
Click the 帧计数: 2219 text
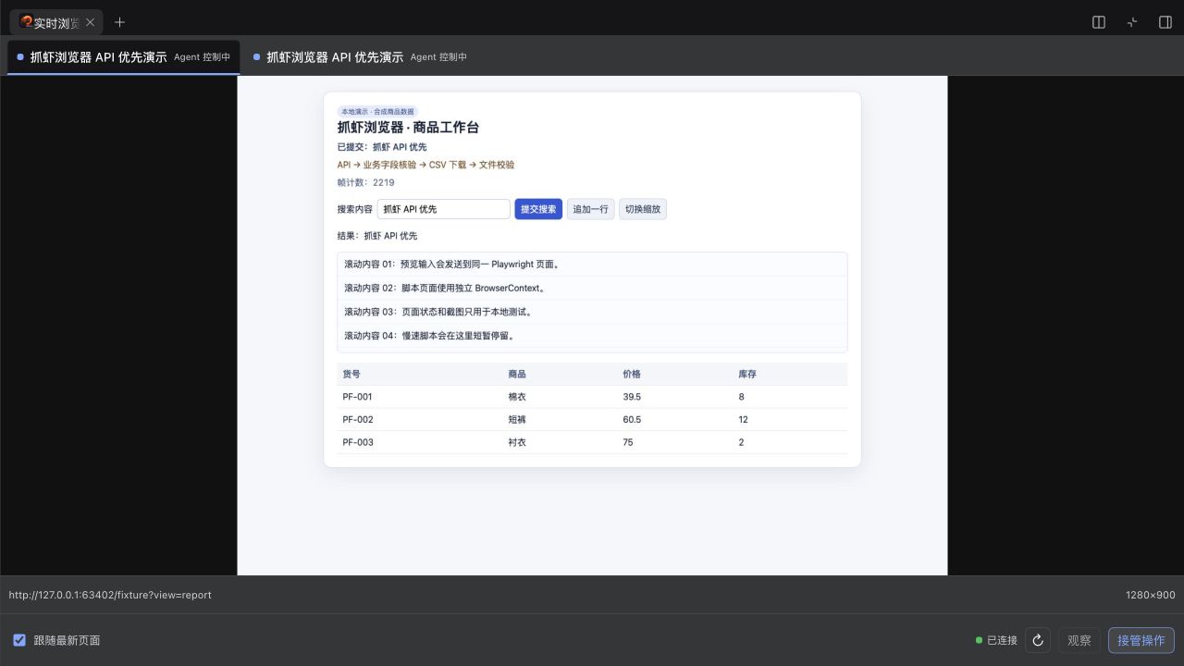tap(365, 182)
